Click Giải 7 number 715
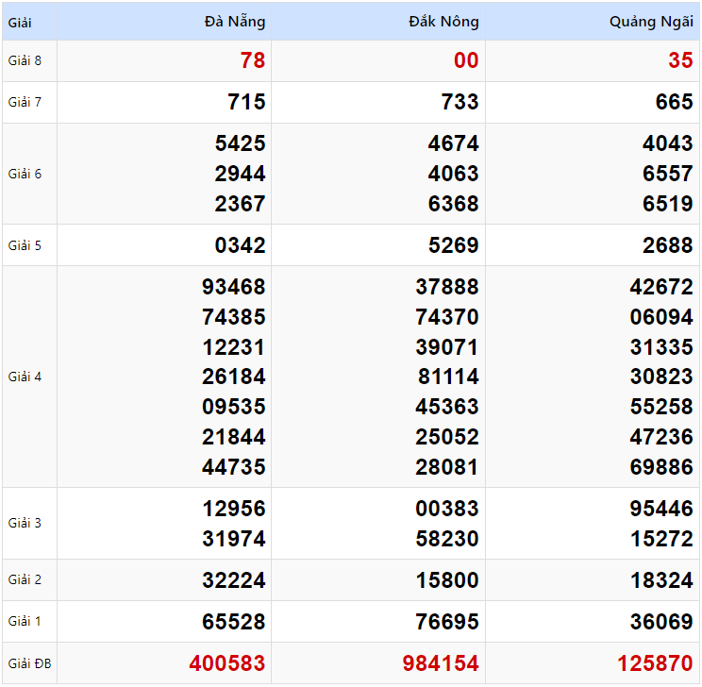The image size is (702, 687). click(x=246, y=103)
